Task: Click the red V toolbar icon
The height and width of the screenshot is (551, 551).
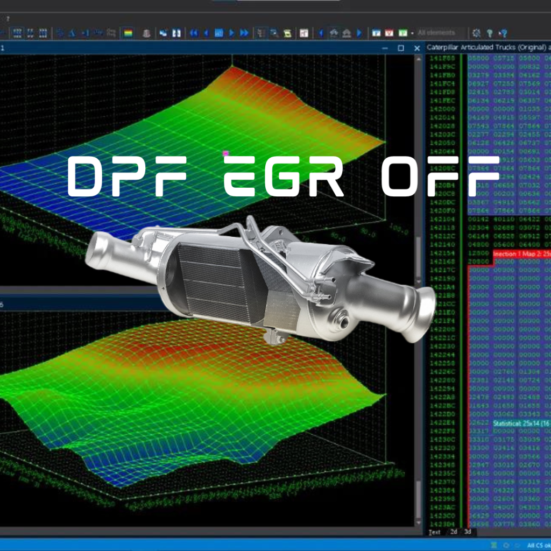Action: pos(389,33)
